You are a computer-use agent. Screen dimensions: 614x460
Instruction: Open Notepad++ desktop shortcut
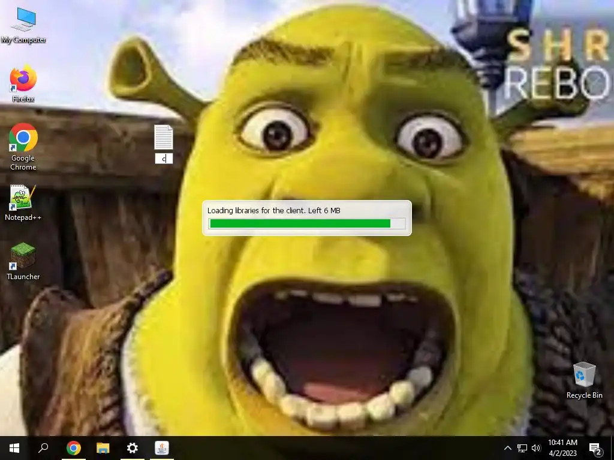point(23,204)
